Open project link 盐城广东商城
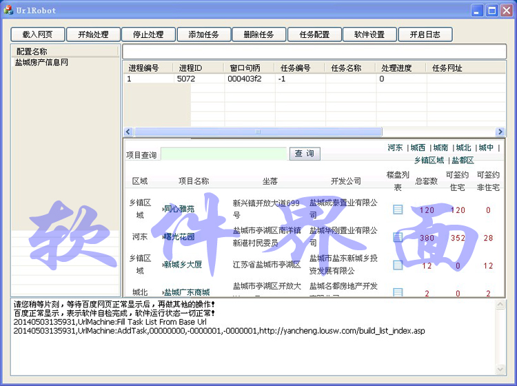This screenshot has width=517, height=386. (187, 292)
